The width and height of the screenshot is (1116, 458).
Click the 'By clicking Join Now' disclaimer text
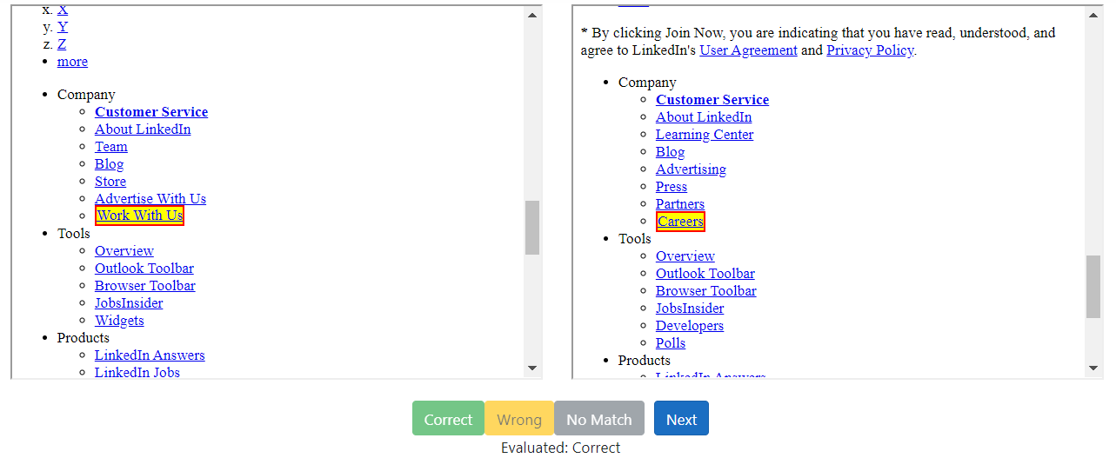pos(819,42)
